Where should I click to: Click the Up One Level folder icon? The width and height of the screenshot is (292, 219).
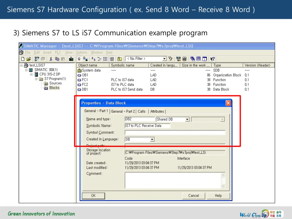pos(119,59)
